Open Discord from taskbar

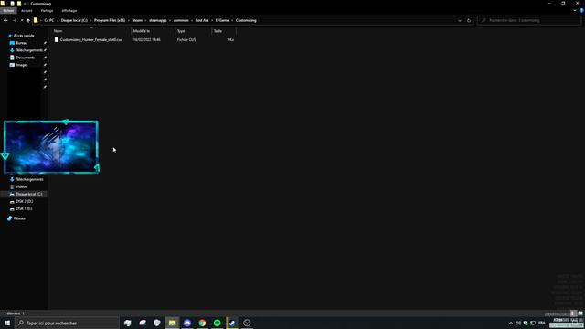(x=187, y=323)
